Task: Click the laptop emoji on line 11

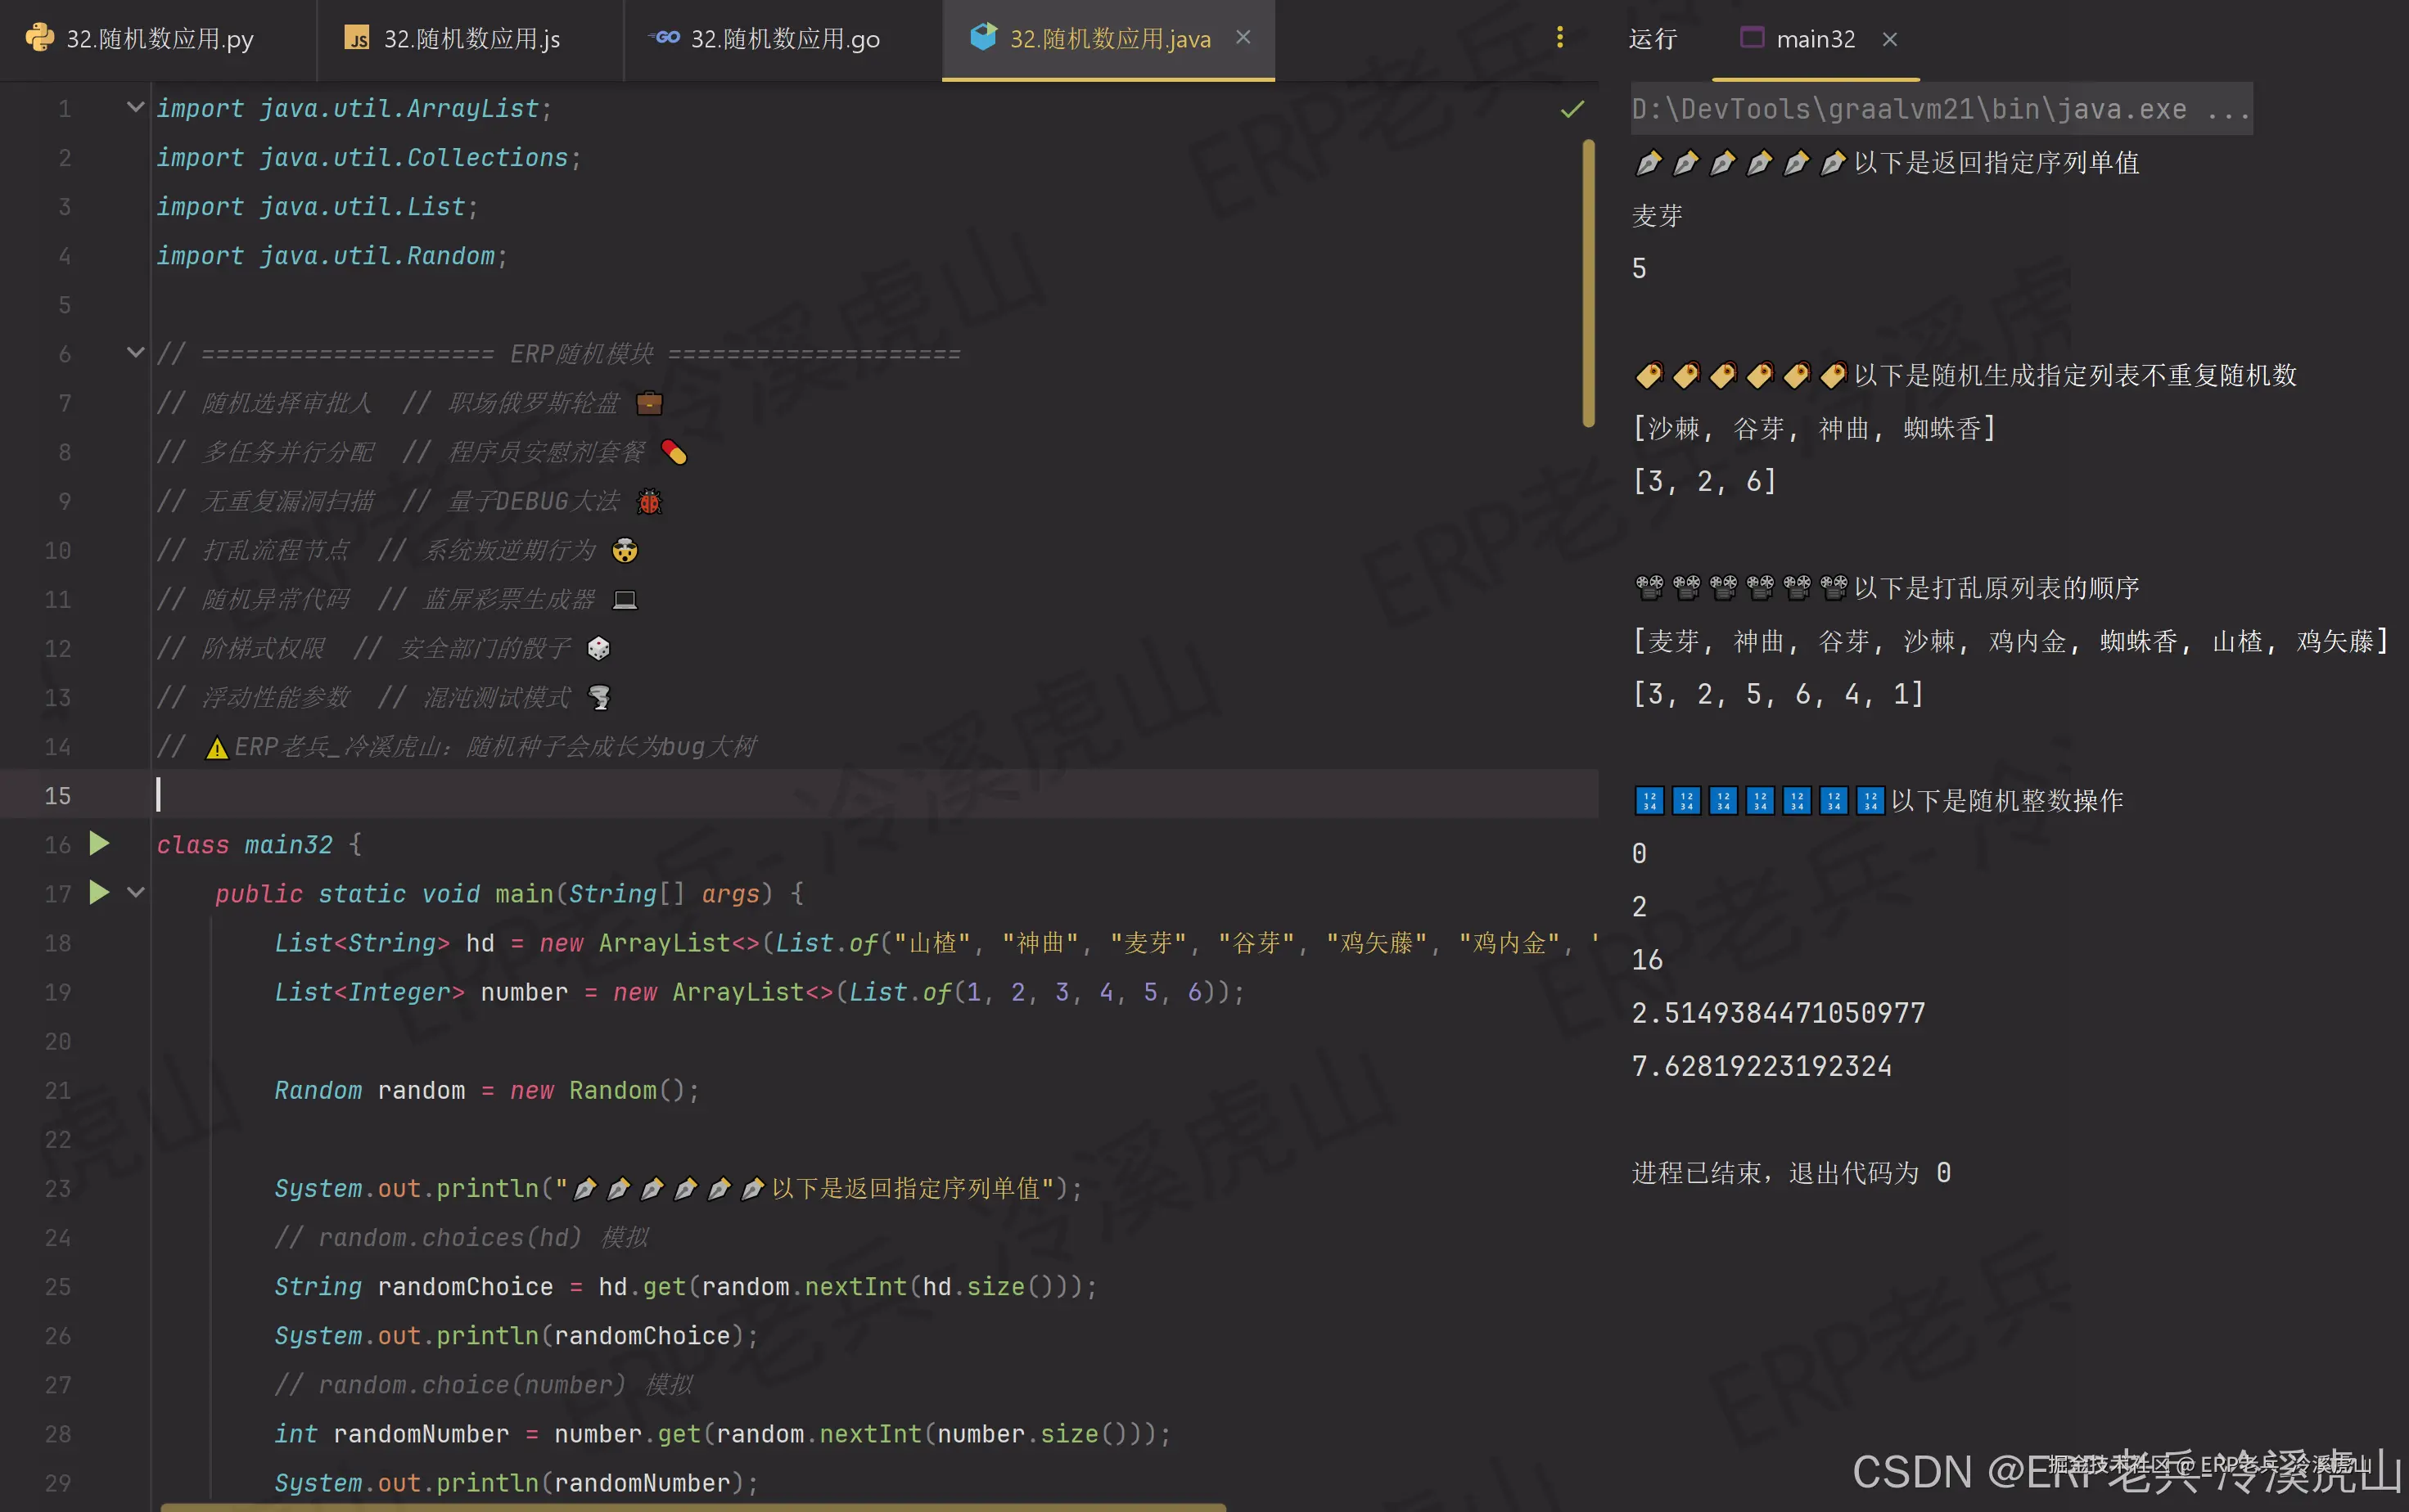Action: click(625, 599)
